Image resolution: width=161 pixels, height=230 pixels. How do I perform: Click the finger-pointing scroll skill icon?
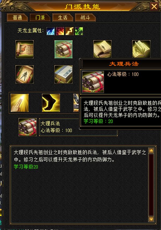coord(24,49)
